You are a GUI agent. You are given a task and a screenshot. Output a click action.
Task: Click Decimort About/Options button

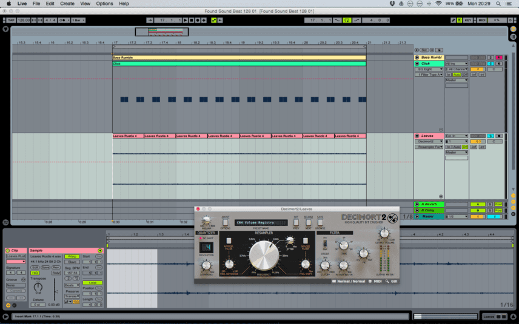coord(225,222)
